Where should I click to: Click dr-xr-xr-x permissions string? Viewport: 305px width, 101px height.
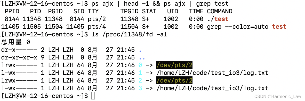19,57
